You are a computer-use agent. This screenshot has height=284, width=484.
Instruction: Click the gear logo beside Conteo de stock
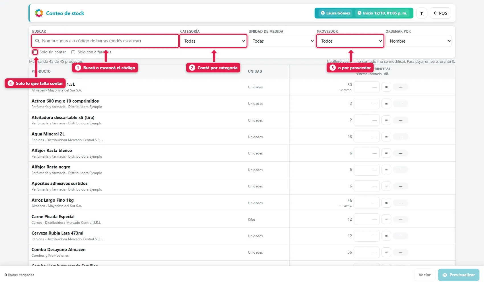pos(39,13)
